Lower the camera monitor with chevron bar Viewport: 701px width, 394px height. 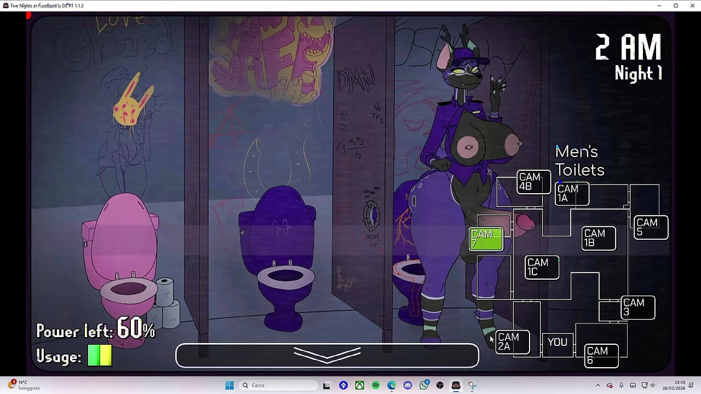(x=327, y=356)
